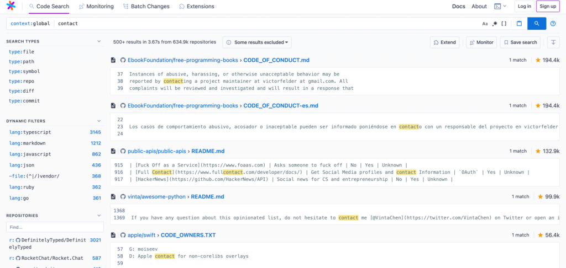Click line 58 Apple contact result row
The width and height of the screenshot is (566, 268).
[x=335, y=256]
